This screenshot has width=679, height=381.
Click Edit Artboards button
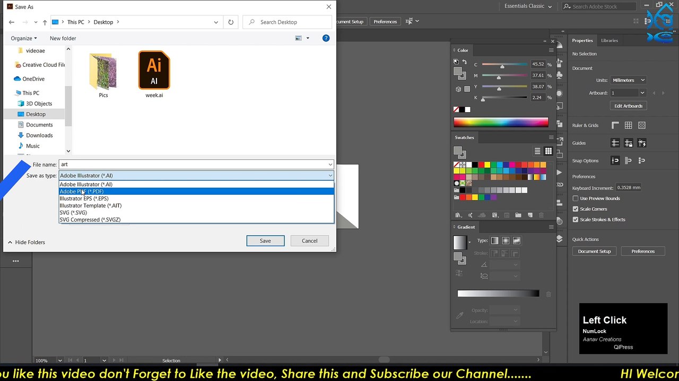628,106
